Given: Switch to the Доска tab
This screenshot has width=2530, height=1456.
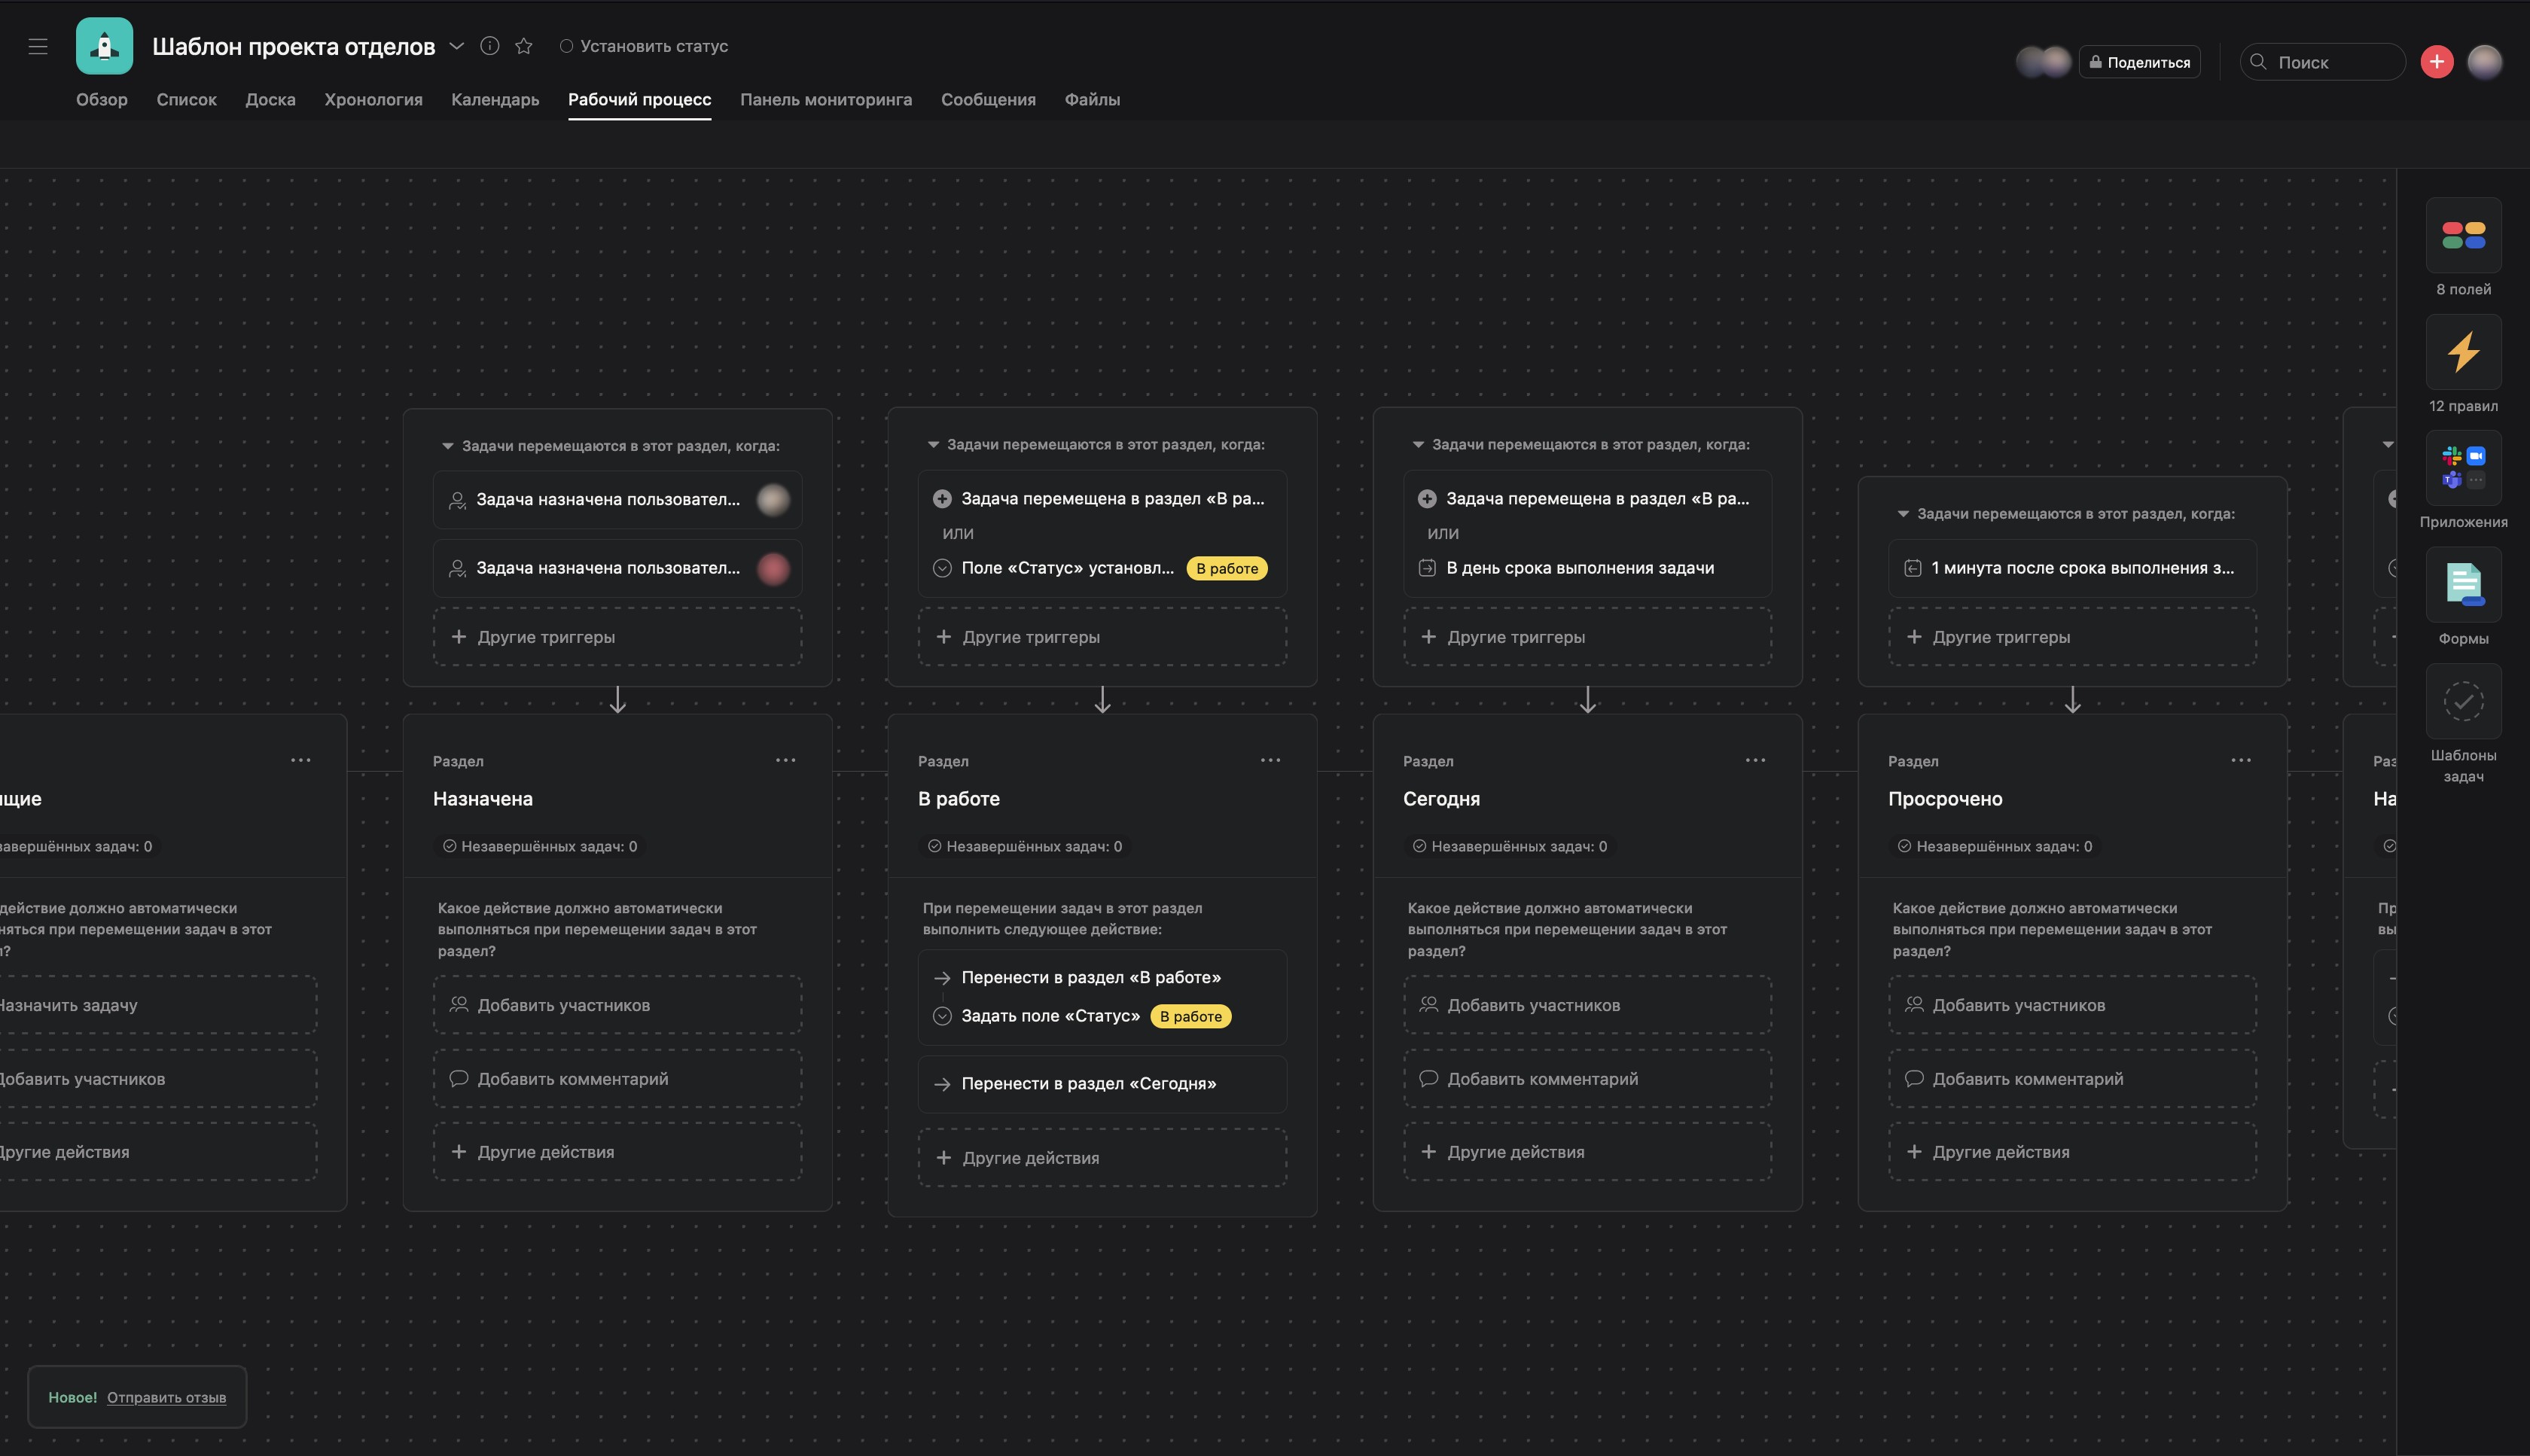Looking at the screenshot, I should pos(270,100).
